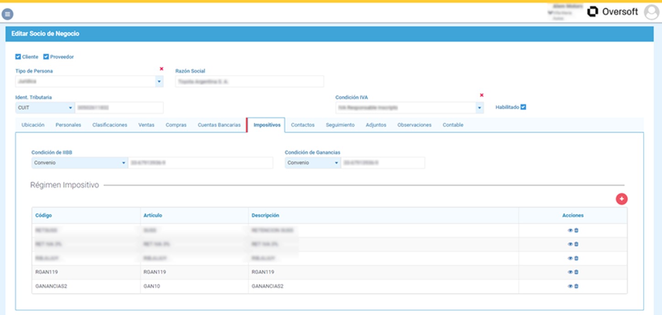Delete the third table row
662x315 pixels.
(x=576, y=258)
